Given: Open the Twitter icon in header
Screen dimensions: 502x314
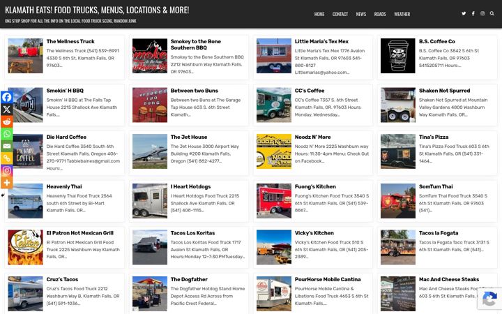Looking at the screenshot, I should (x=463, y=13).
